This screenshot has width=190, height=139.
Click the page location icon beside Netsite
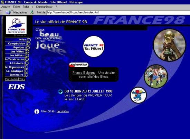(32, 12)
